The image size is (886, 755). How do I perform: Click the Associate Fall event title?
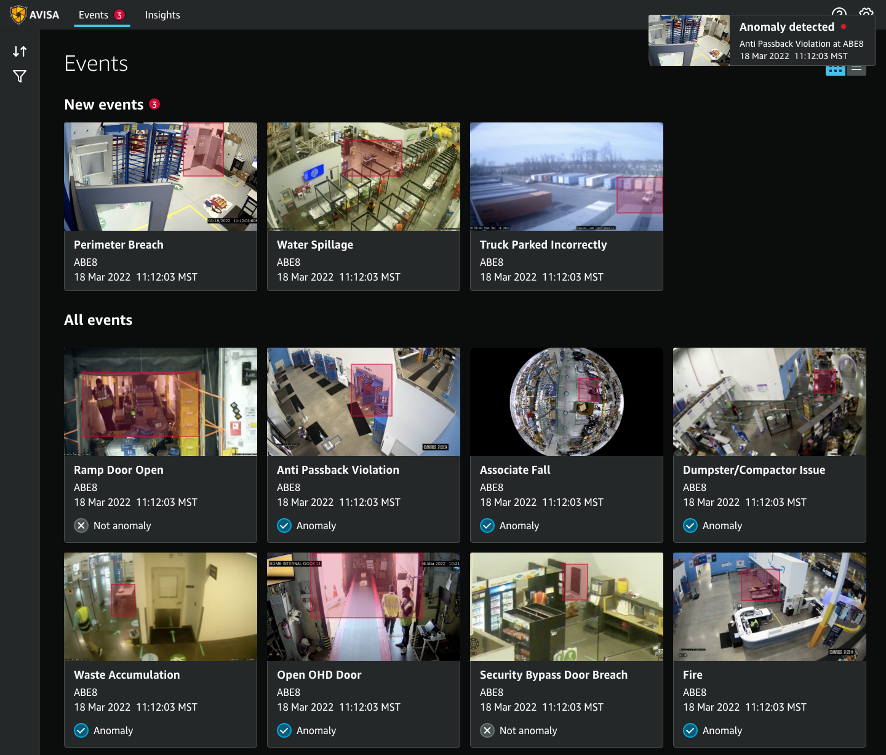click(x=515, y=470)
